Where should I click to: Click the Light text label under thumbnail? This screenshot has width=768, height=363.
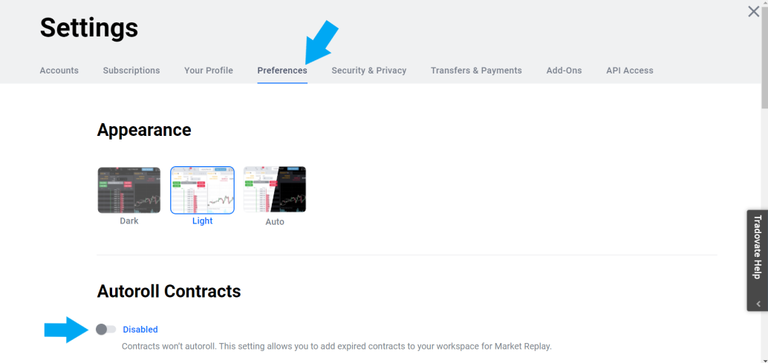[202, 221]
